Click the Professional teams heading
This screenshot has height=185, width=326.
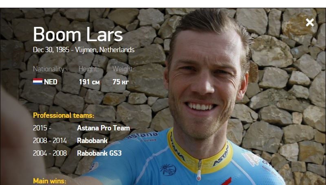click(x=64, y=115)
